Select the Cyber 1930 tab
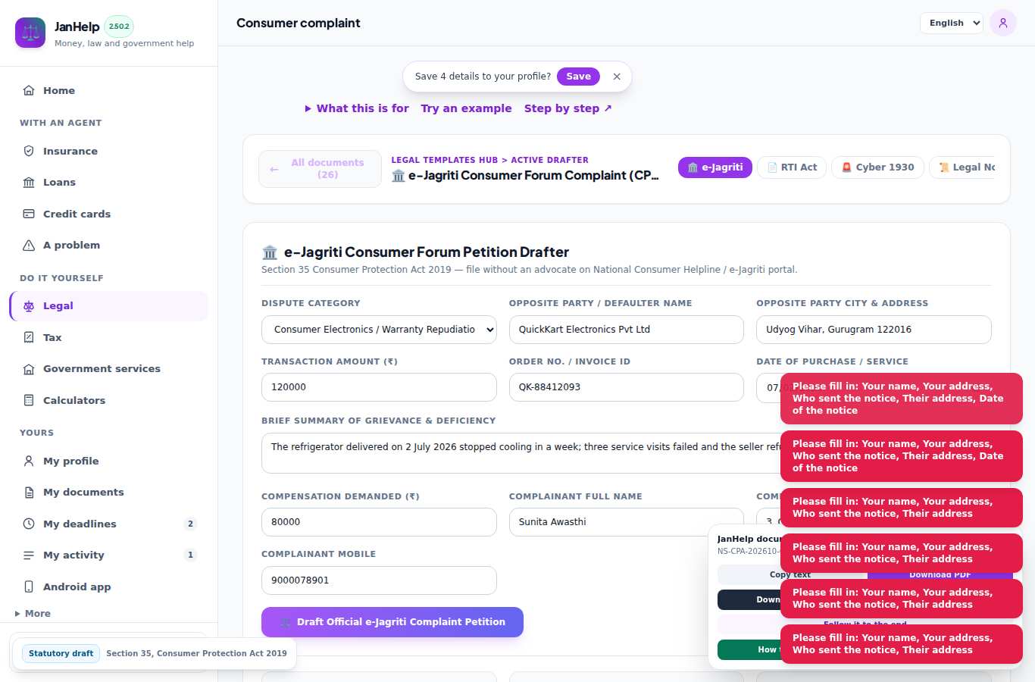1035x682 pixels. (877, 167)
